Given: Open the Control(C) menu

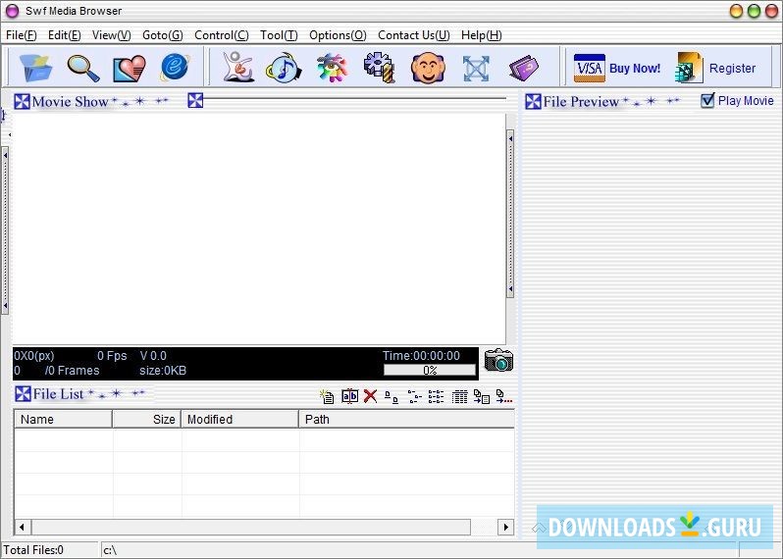Looking at the screenshot, I should click(x=221, y=35).
